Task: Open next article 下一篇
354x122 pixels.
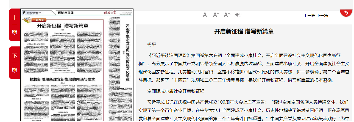Action: [x=322, y=15]
